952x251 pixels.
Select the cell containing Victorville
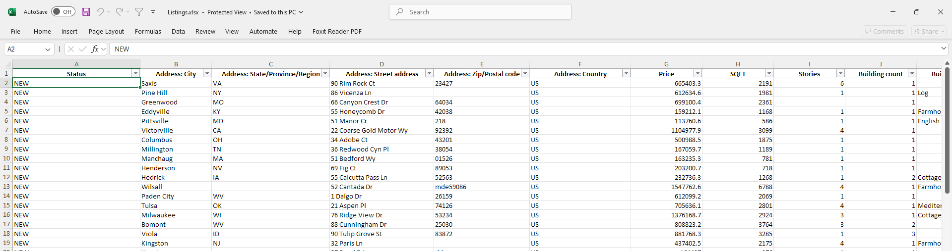pyautogui.click(x=176, y=130)
